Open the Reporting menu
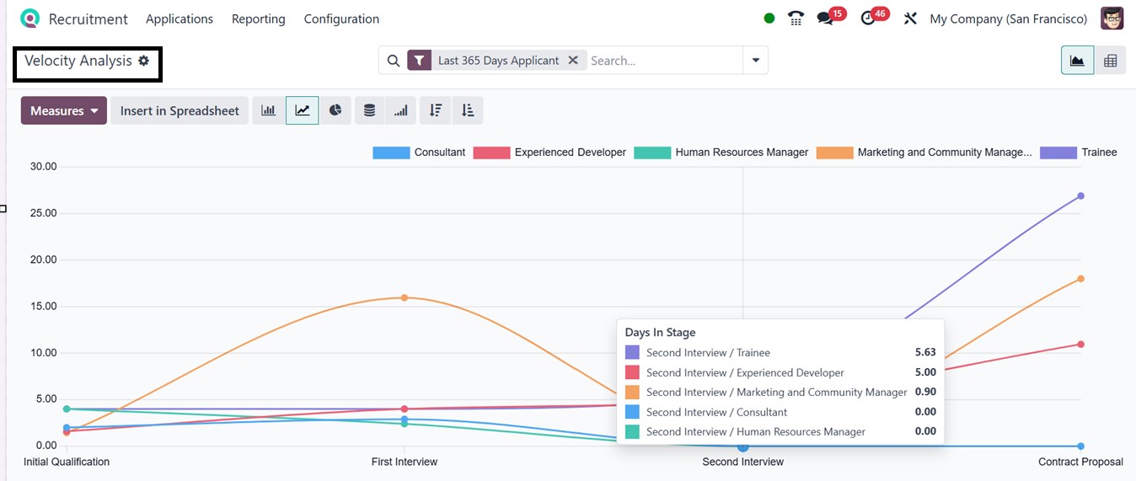 pos(258,19)
